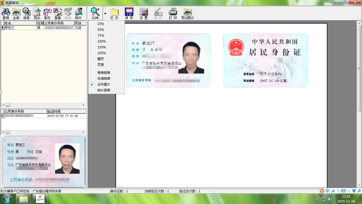Switch to 统计报表 view mode

click(x=104, y=90)
